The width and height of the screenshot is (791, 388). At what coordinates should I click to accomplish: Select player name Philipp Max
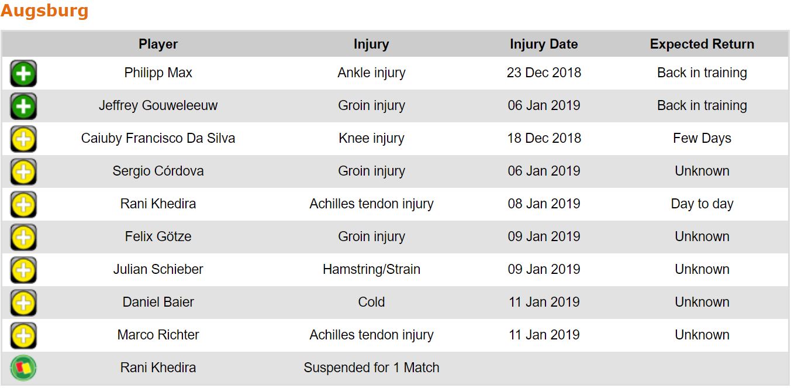pos(158,73)
